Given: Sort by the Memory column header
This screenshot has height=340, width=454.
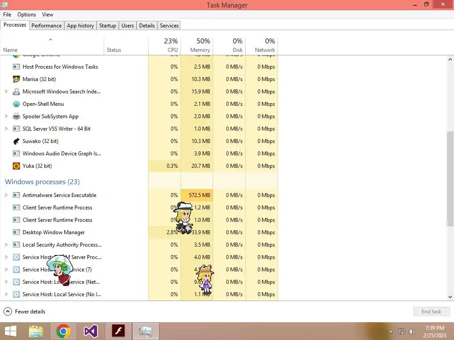Looking at the screenshot, I should coord(197,46).
